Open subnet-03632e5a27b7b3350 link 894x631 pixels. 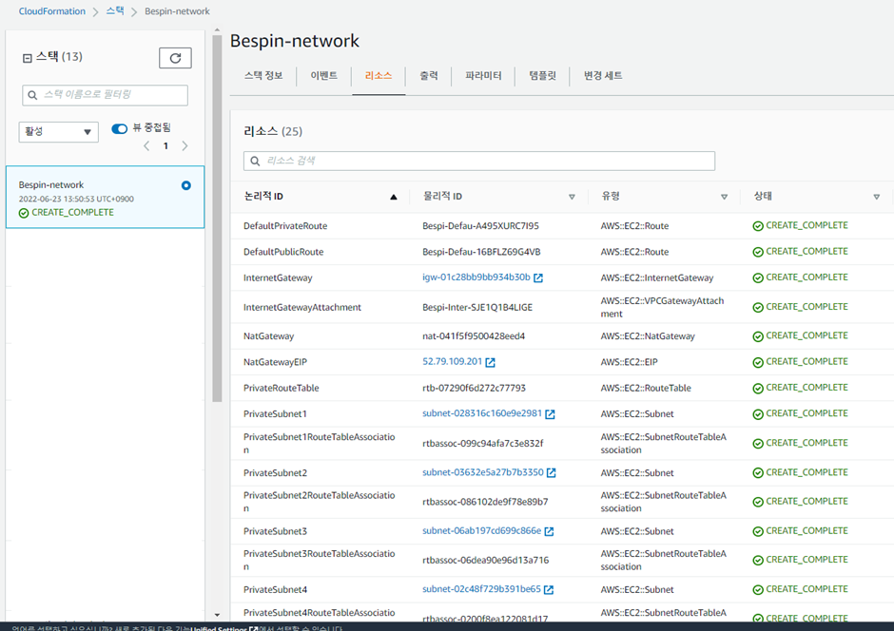point(483,472)
